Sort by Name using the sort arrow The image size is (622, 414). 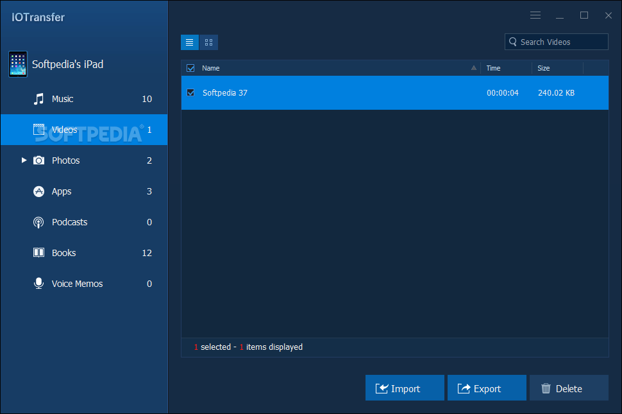click(x=474, y=68)
